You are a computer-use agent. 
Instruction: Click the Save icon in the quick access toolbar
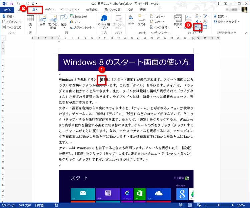point(11,4)
